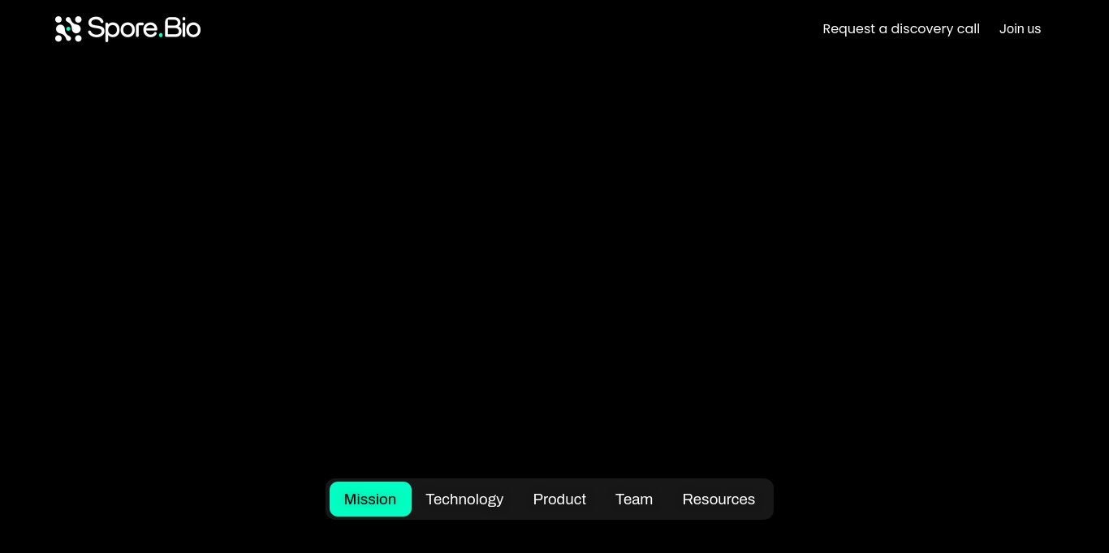Open the Team tab
The width and height of the screenshot is (1109, 553).
[x=634, y=499]
